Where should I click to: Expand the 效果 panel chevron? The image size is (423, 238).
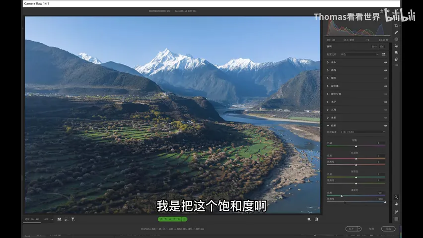click(x=328, y=118)
